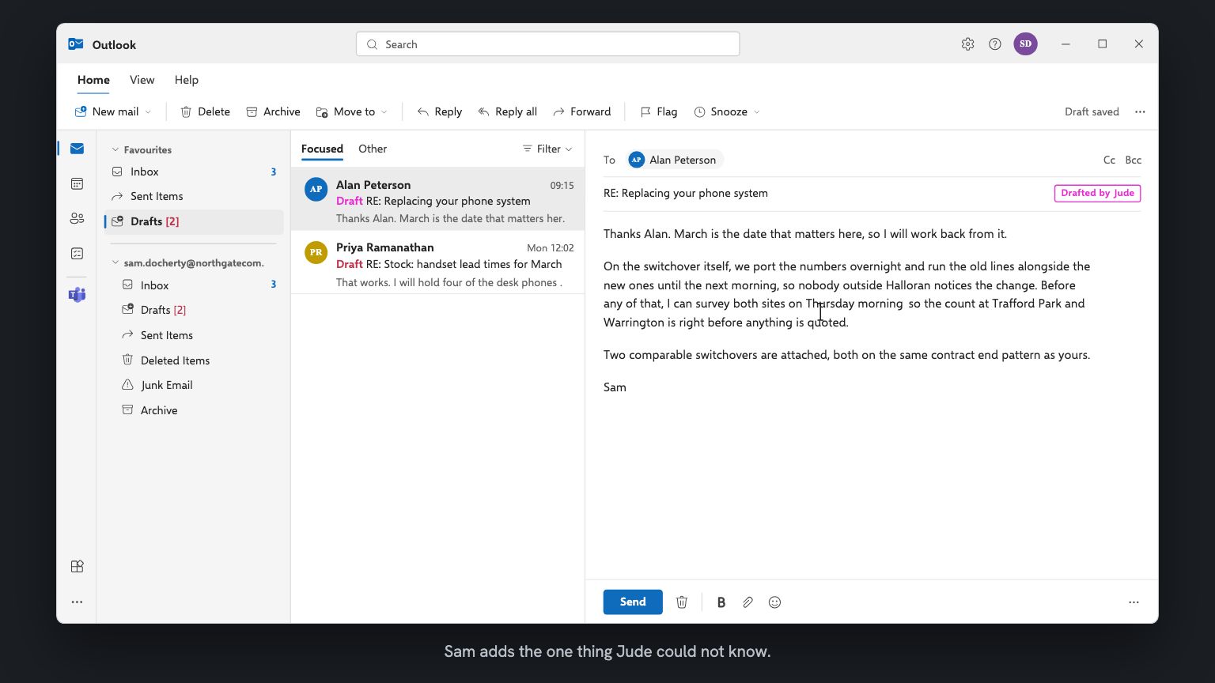Toggle bold formatting in compose bar
The image size is (1215, 683).
pyautogui.click(x=721, y=602)
